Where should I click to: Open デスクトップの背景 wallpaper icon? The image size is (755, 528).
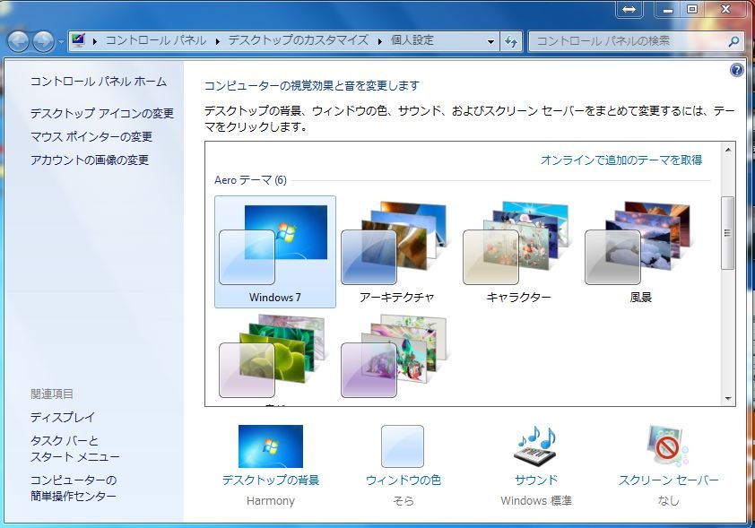pos(271,446)
